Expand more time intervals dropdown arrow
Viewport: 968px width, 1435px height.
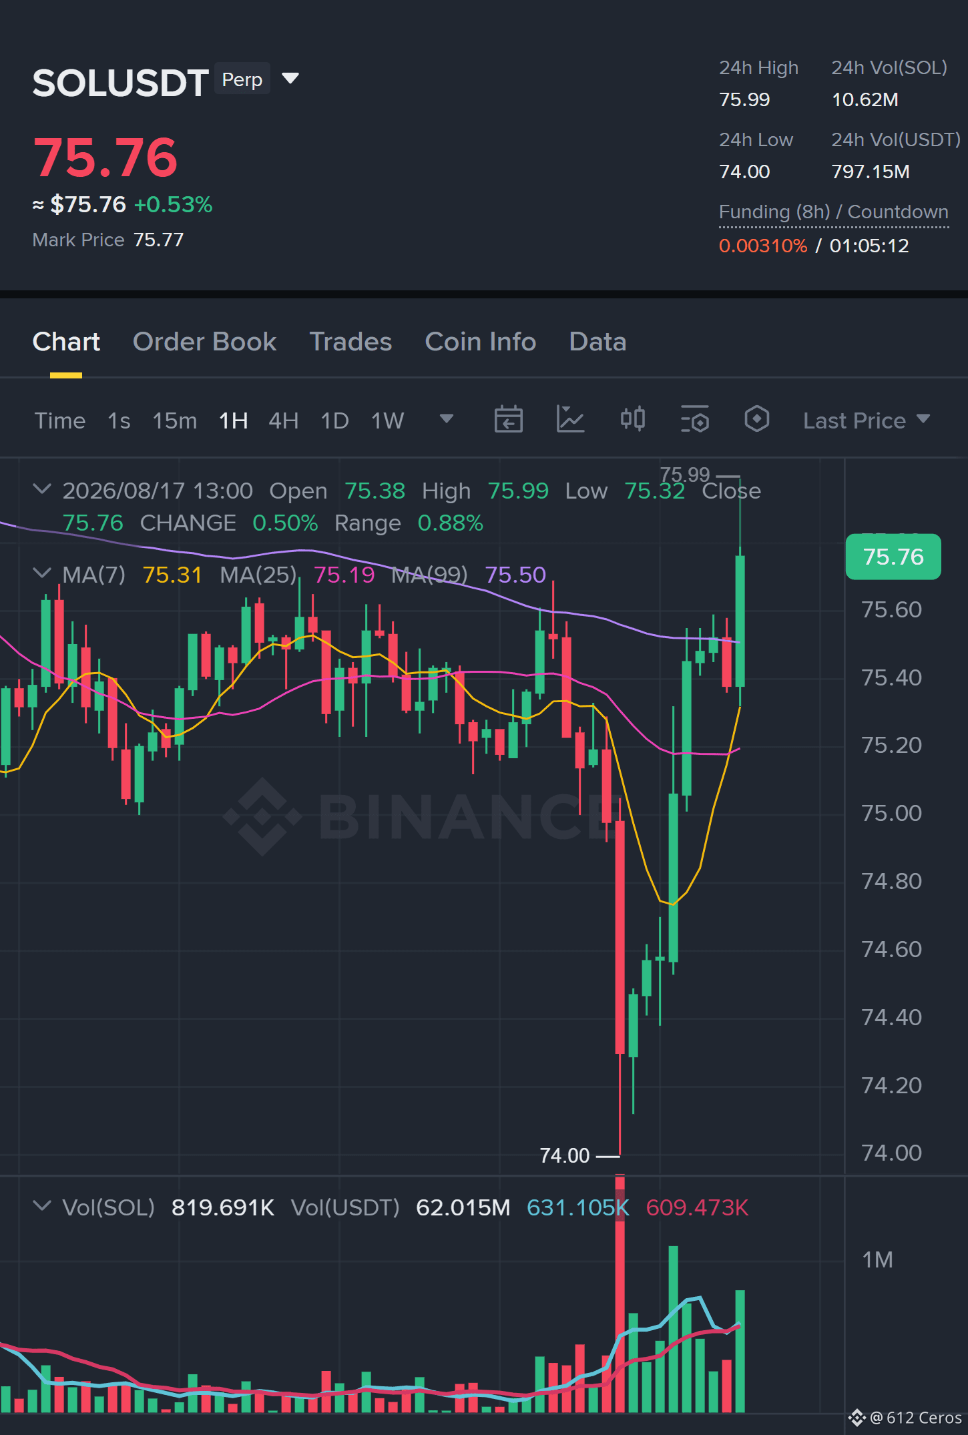click(447, 419)
